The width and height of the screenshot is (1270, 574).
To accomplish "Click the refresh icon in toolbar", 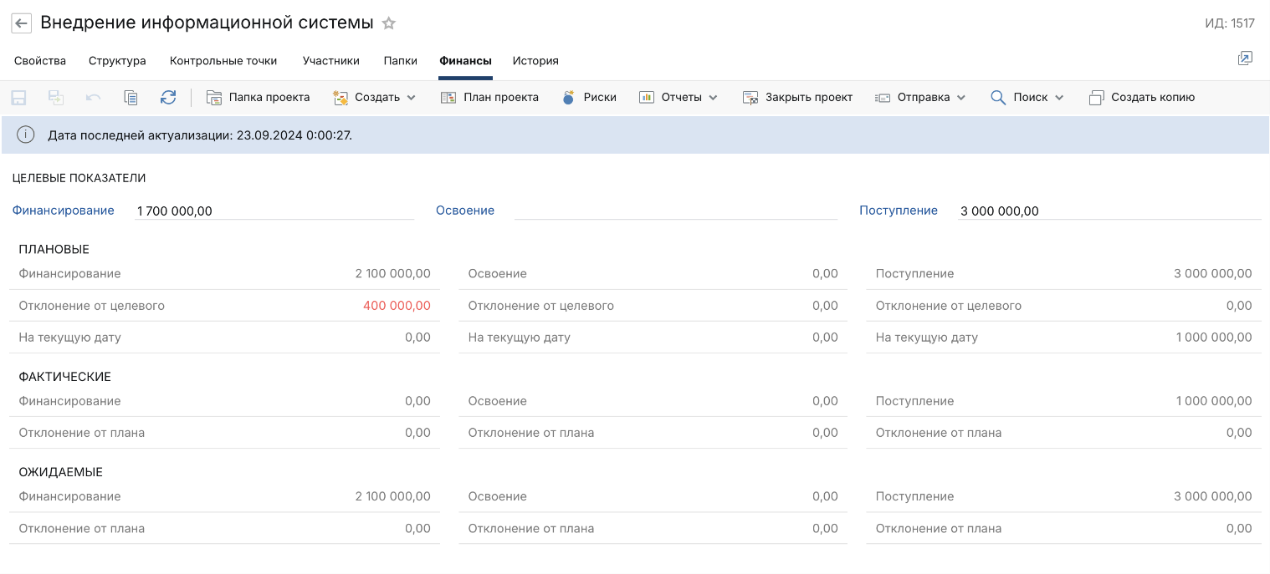I will [x=168, y=98].
